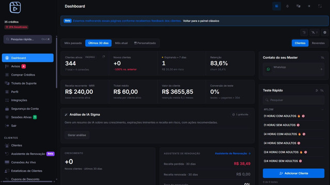Open the language translate icon in the header
Image resolution: width=330 pixels, height=185 pixels.
tap(298, 6)
